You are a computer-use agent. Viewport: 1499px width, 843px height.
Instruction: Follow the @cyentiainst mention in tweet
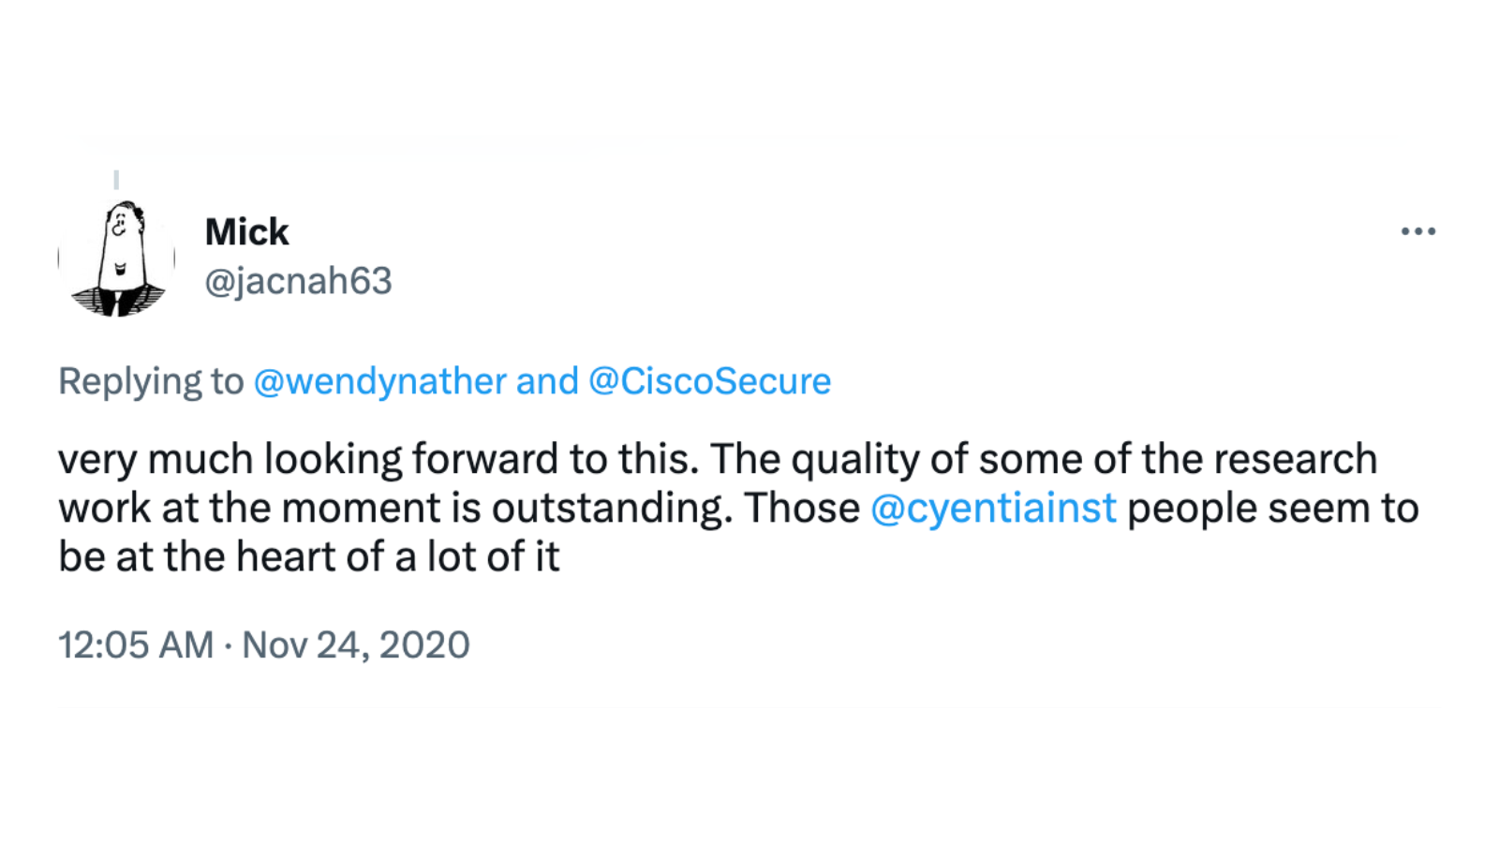click(x=993, y=508)
